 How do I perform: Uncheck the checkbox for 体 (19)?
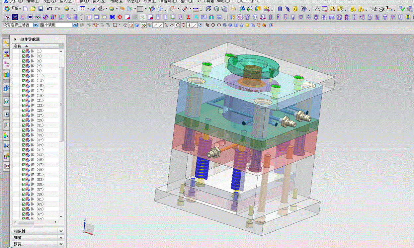click(x=24, y=96)
